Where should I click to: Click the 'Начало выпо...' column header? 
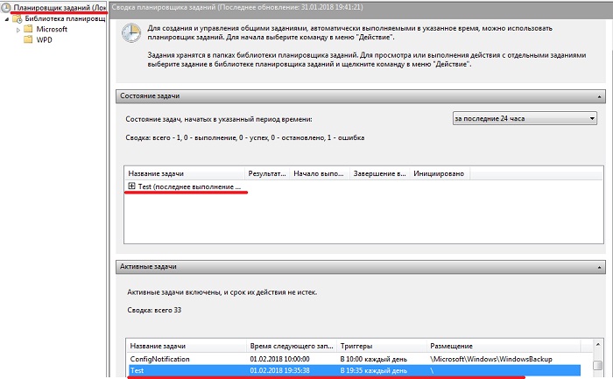pyautogui.click(x=319, y=173)
